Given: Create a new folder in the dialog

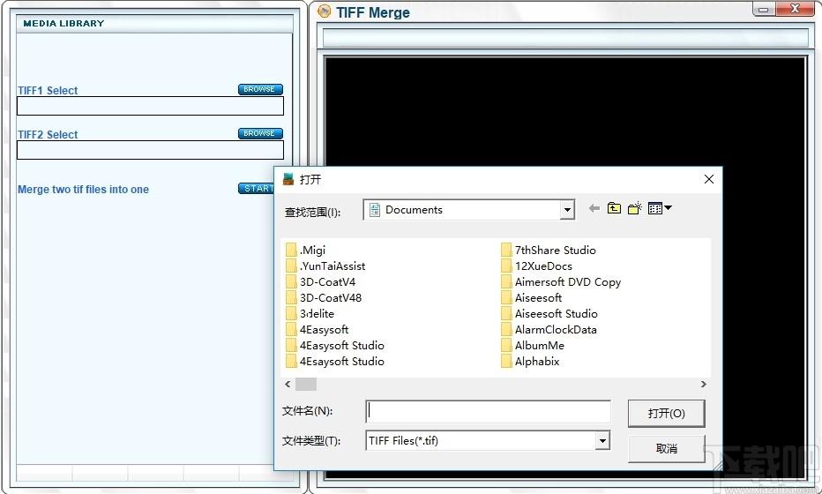Looking at the screenshot, I should [635, 208].
